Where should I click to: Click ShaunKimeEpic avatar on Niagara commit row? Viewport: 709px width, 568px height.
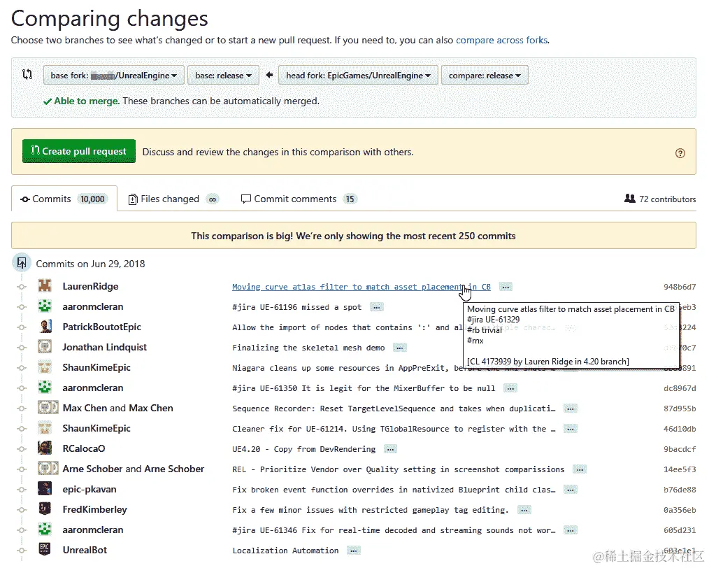[45, 367]
